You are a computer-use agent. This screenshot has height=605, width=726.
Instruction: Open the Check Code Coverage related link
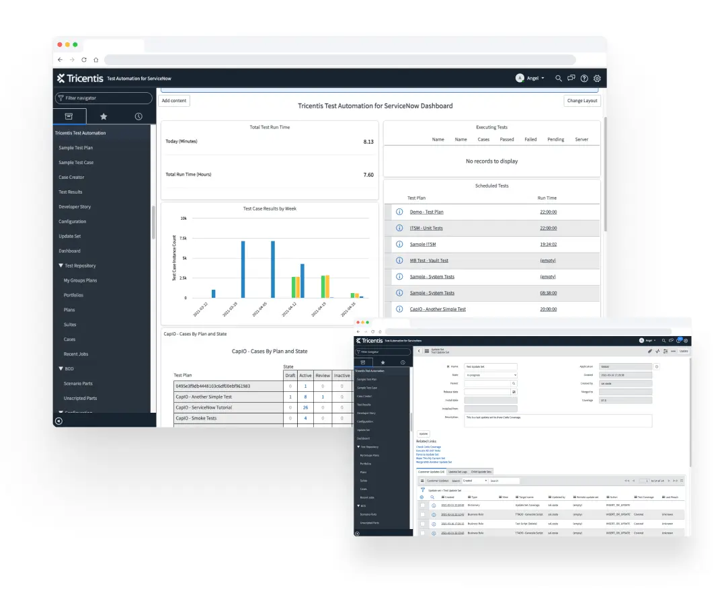pos(428,447)
